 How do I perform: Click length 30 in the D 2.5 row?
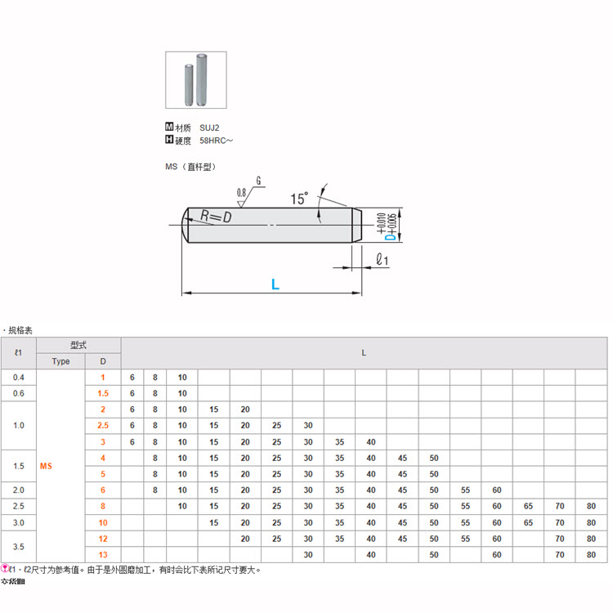[308, 425]
